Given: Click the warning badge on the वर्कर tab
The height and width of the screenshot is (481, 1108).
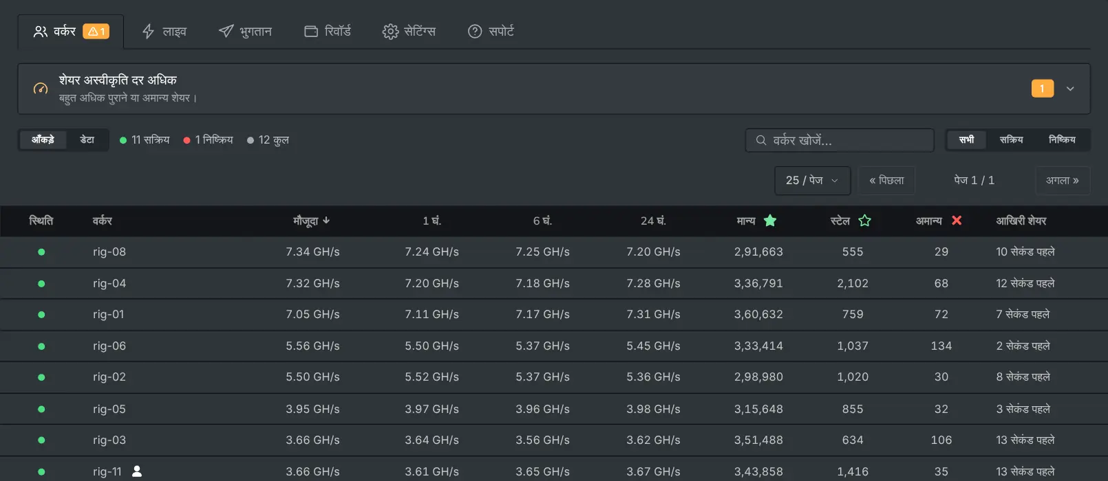Looking at the screenshot, I should pos(96,32).
